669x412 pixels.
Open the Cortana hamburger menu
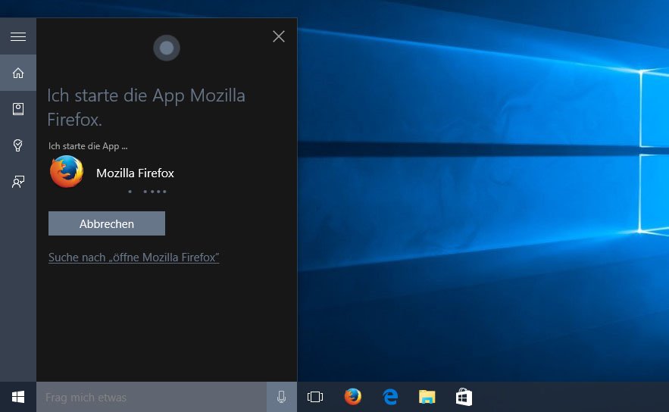click(x=18, y=36)
